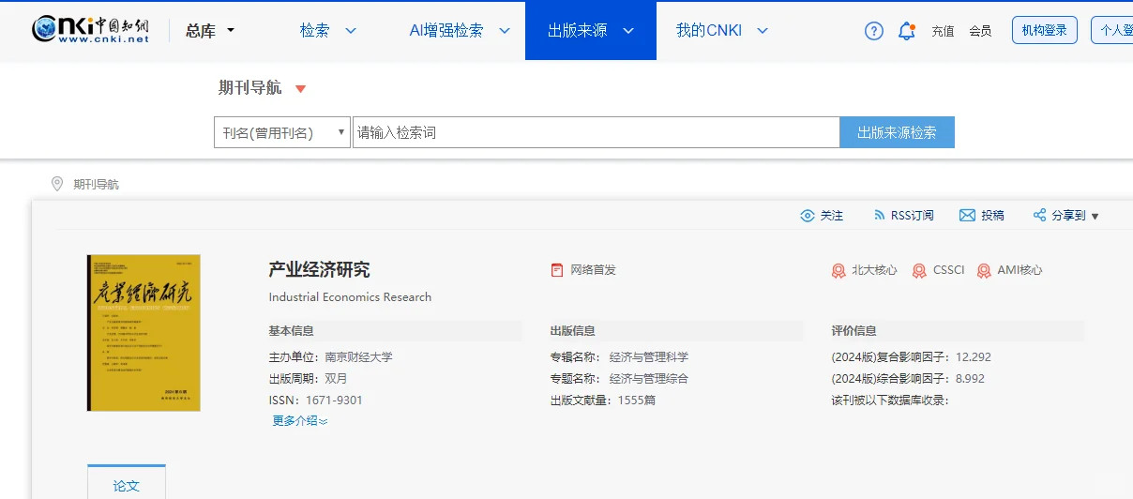Click the 南京财经大学 sponsor text
The width and height of the screenshot is (1133, 499).
(358, 357)
